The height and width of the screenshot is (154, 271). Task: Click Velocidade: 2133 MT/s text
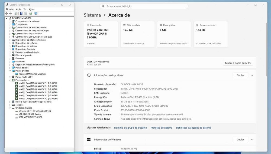(x=134, y=44)
